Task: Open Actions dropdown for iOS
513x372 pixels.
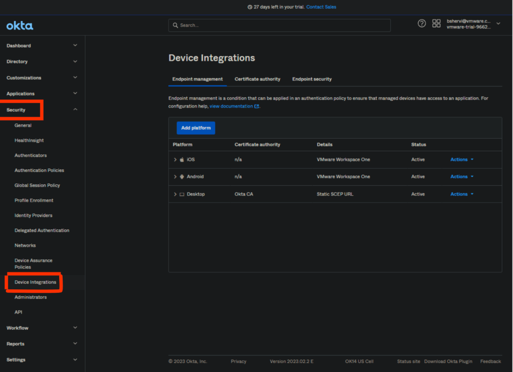Action: pos(462,160)
